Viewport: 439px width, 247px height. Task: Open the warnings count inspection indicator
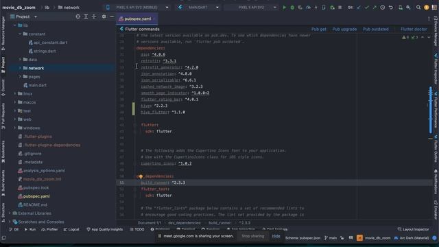click(405, 37)
